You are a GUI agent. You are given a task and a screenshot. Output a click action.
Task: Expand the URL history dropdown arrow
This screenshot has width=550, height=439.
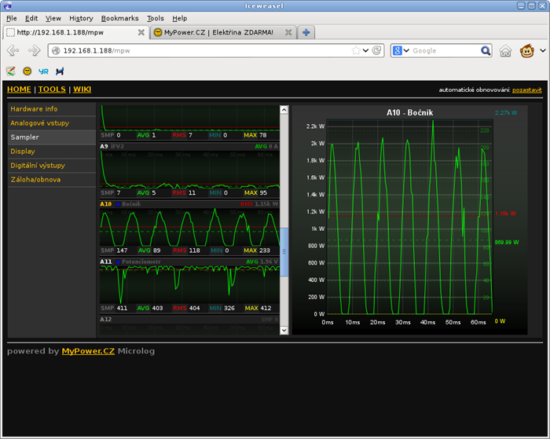pos(366,51)
